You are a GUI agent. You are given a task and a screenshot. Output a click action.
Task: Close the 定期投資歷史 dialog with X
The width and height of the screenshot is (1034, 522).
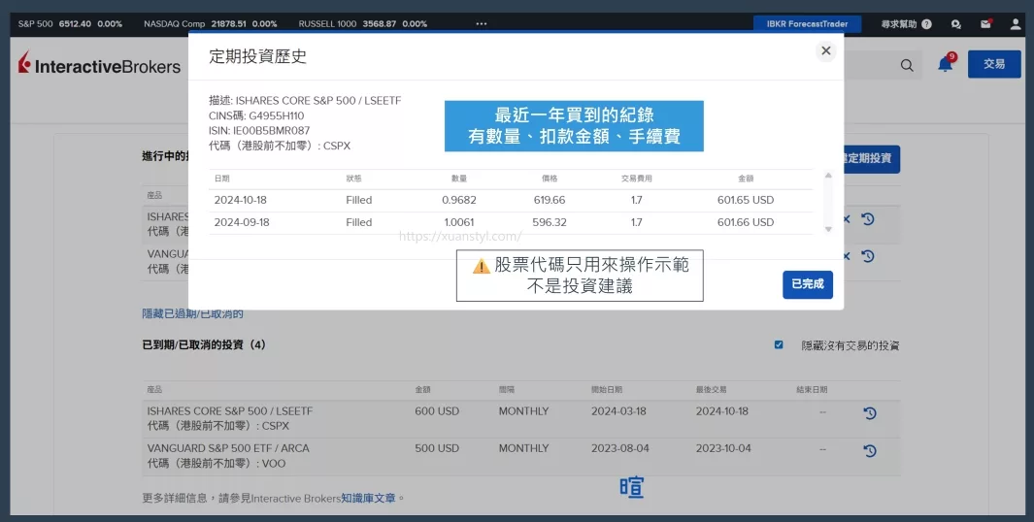825,50
